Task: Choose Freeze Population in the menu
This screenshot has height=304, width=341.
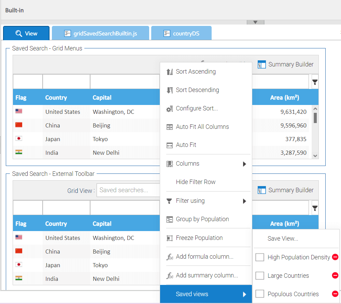Action: [206, 238]
